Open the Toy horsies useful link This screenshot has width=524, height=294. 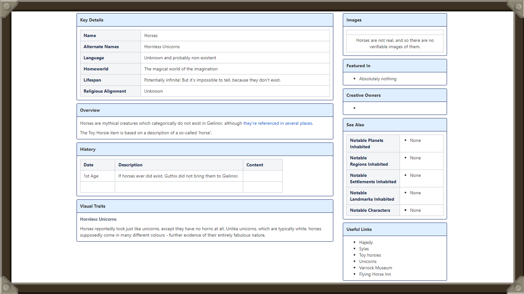tap(370, 255)
